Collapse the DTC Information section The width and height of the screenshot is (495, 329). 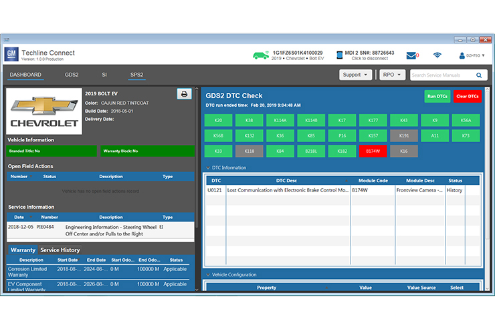tap(207, 168)
